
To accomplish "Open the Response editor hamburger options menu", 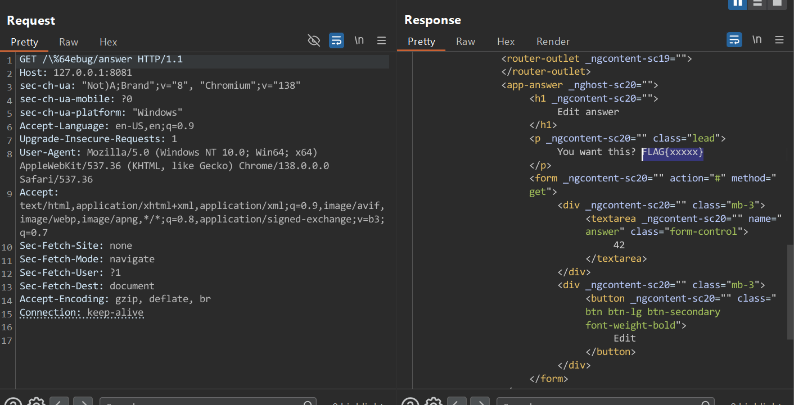I will tap(779, 40).
